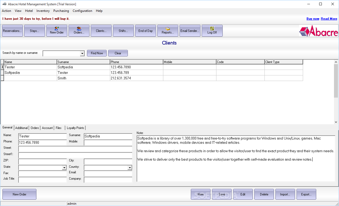Open Clients from the toolbar
The width and height of the screenshot is (339, 206).
pyautogui.click(x=101, y=31)
